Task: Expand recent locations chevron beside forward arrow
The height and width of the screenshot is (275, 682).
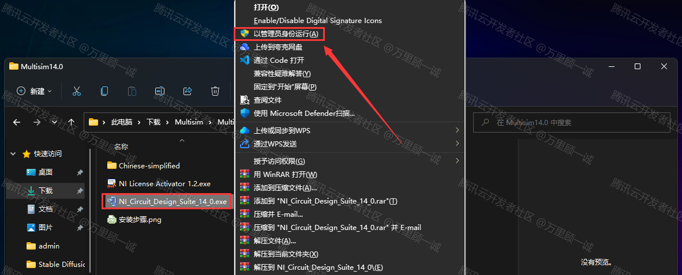Action: (54, 123)
